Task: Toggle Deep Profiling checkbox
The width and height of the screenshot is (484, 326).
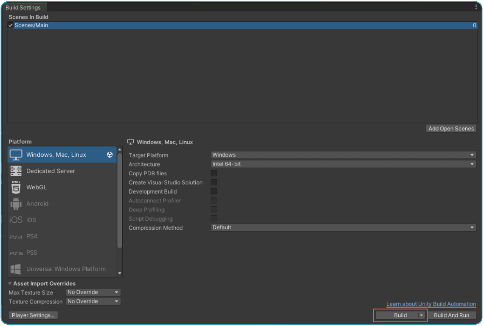Action: (x=214, y=209)
